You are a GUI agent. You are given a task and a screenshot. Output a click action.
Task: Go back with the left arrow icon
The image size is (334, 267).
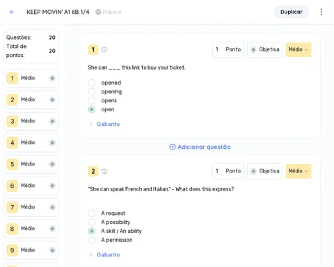click(12, 12)
